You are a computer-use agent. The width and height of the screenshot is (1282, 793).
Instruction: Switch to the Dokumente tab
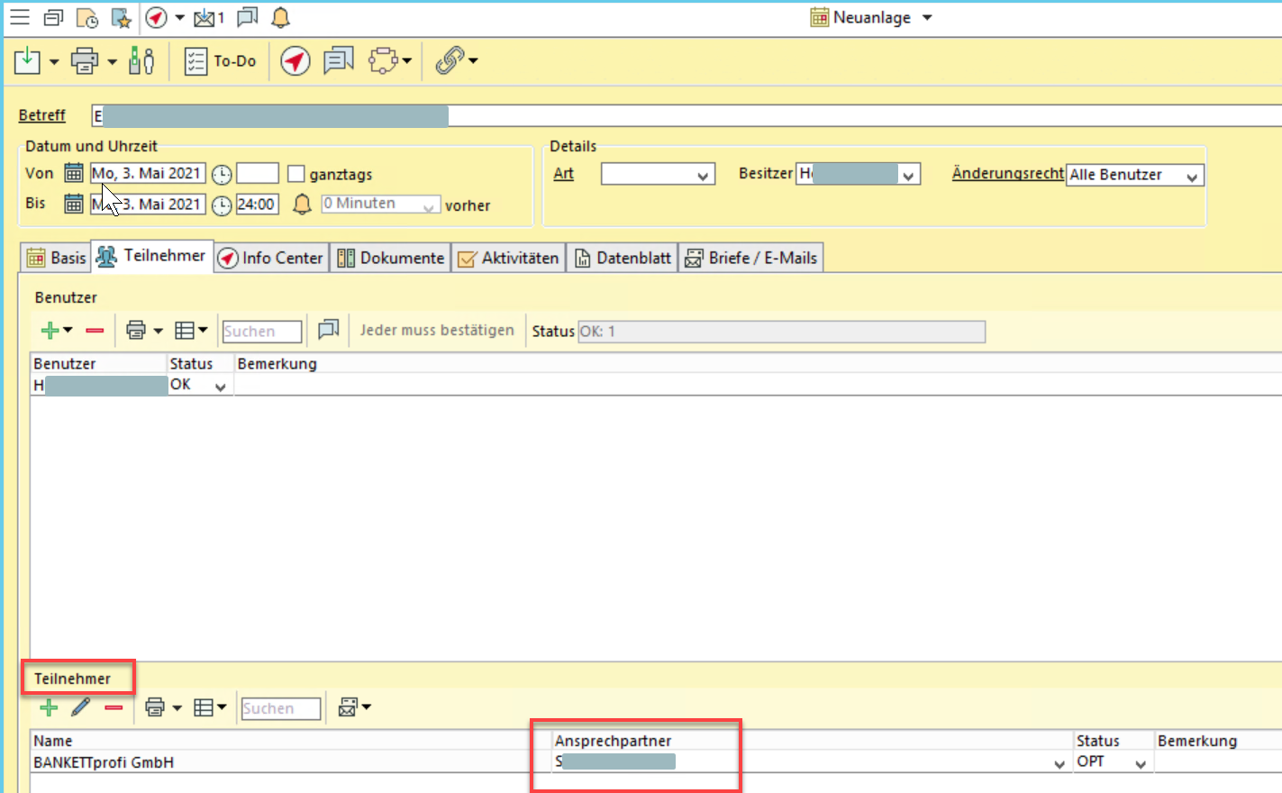[392, 258]
